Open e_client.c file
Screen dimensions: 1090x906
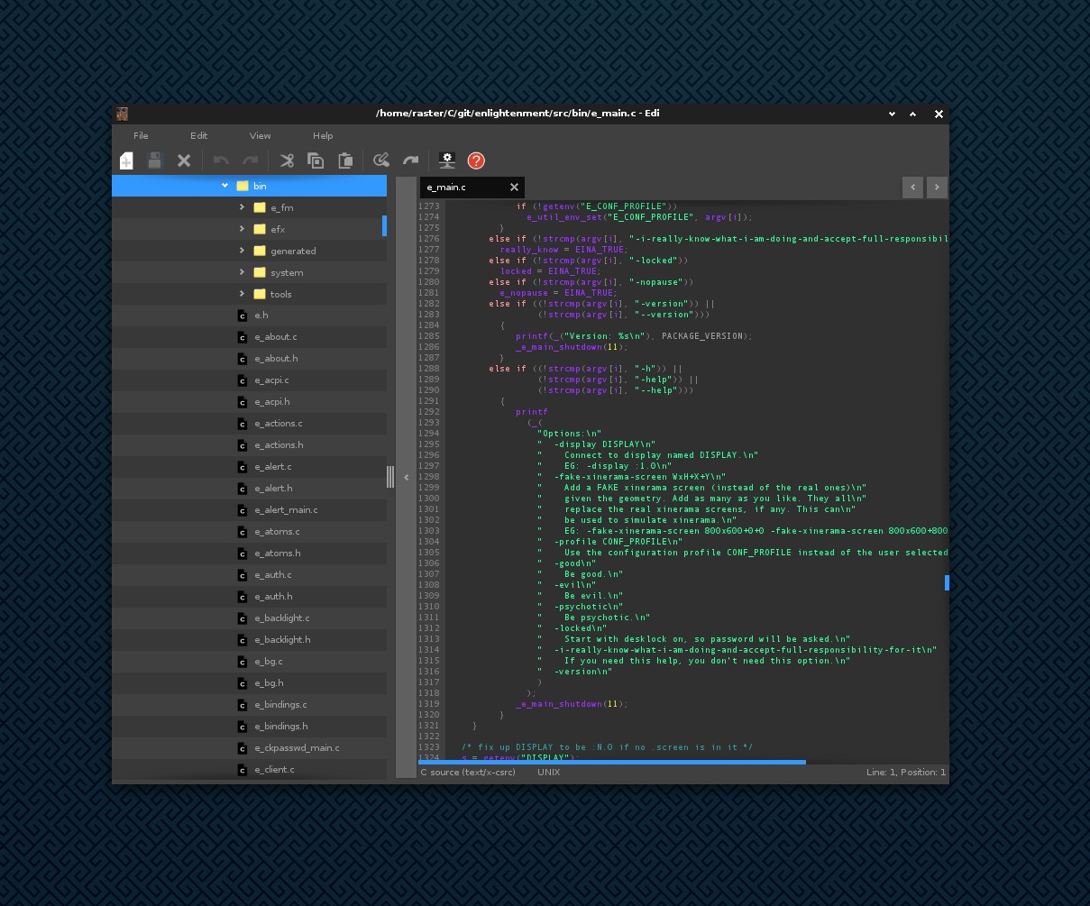pyautogui.click(x=249, y=770)
